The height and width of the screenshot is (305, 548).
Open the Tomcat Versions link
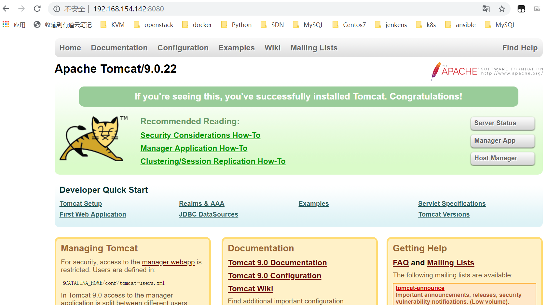pyautogui.click(x=444, y=214)
